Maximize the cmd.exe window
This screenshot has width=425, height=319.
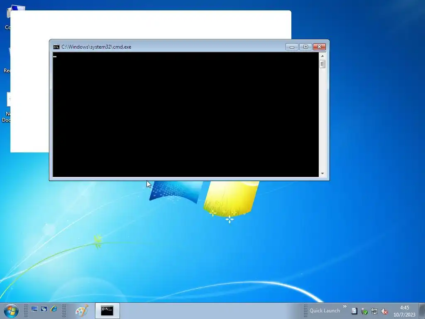click(x=305, y=47)
